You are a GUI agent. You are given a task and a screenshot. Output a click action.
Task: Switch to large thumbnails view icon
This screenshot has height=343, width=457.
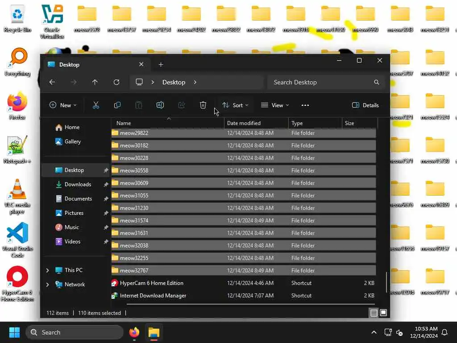pos(383,313)
